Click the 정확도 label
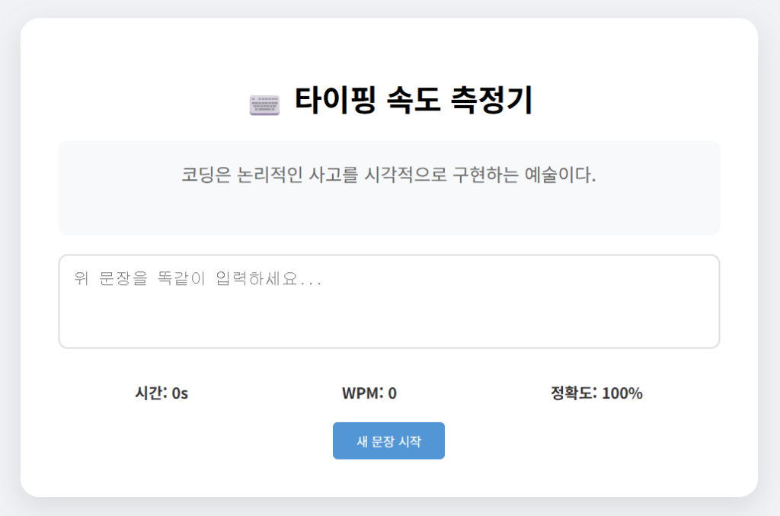Screen dimensions: 780x516 click(573, 393)
